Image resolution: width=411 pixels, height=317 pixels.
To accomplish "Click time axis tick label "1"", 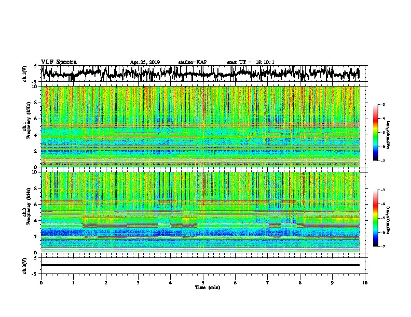I will coord(73,283).
